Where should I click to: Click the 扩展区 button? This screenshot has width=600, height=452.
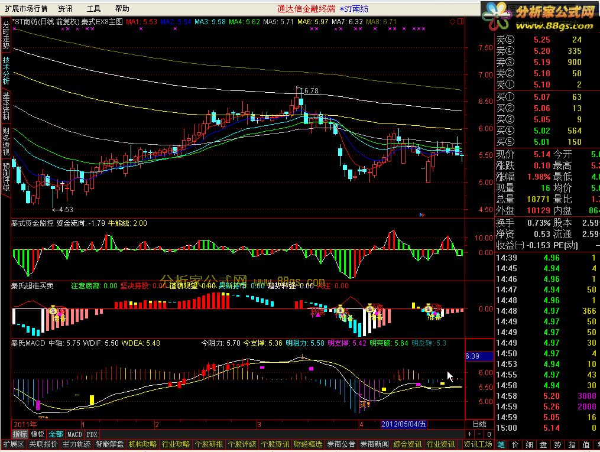[x=14, y=444]
